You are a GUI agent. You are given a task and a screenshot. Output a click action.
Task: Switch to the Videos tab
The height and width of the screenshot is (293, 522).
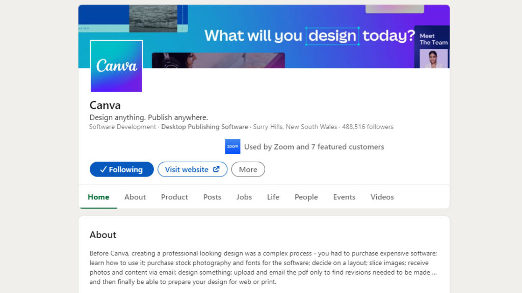click(382, 197)
